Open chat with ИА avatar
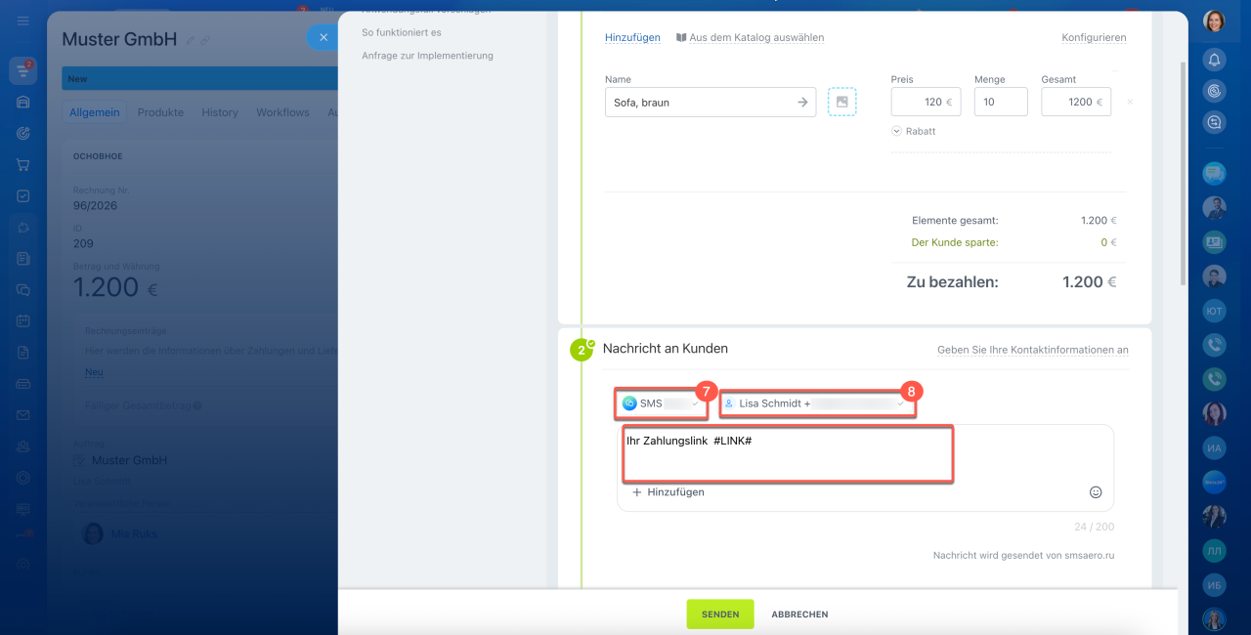1251x635 pixels. (1215, 447)
